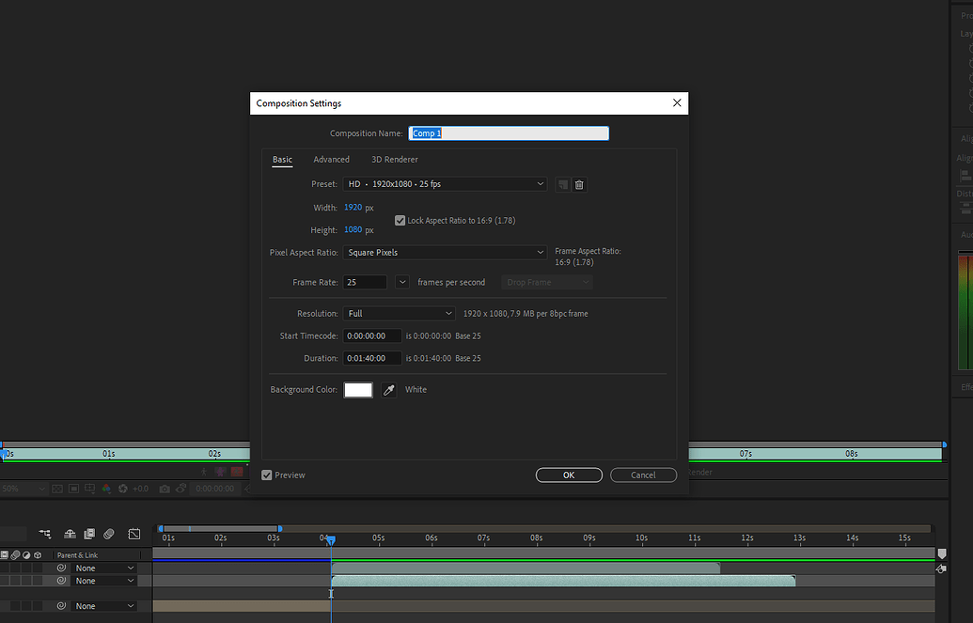The width and height of the screenshot is (973, 623).
Task: Click the timeline work area start handle
Action: coord(161,529)
